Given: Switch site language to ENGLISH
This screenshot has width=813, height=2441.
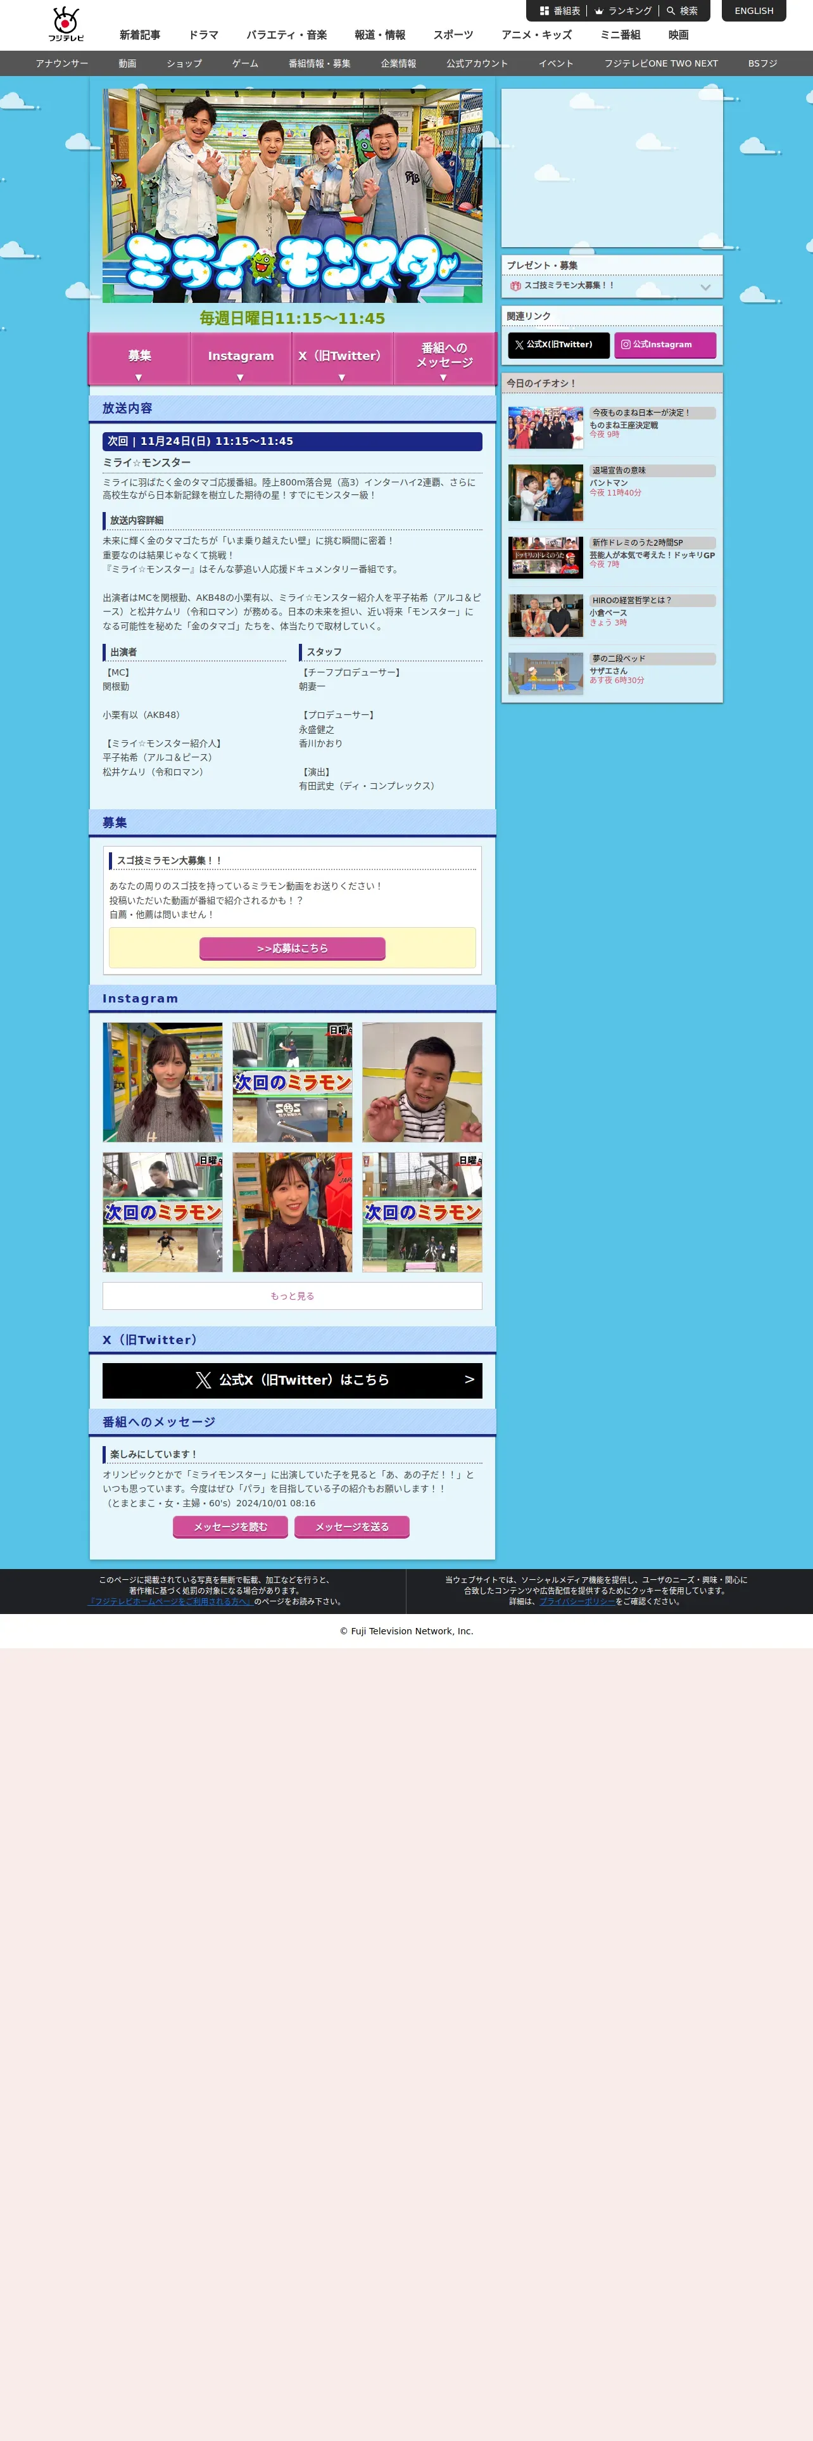Looking at the screenshot, I should [753, 11].
